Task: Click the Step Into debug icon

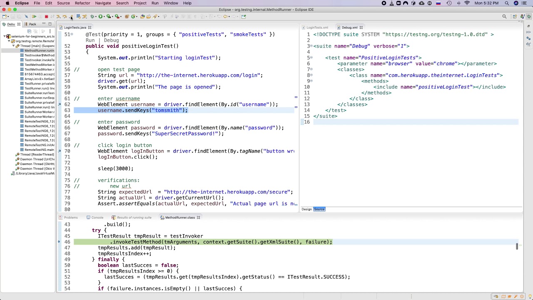Action: 58,17
